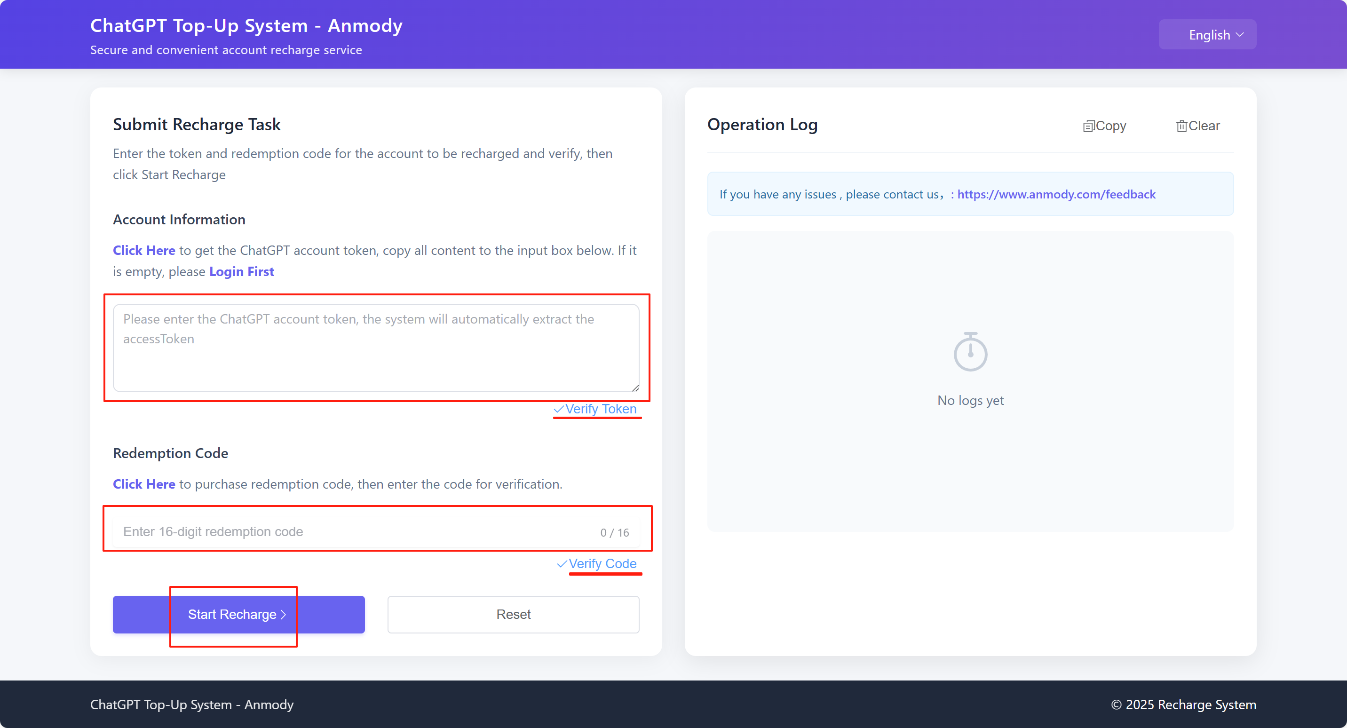Click the stopwatch icon in the log area
1347x728 pixels.
(970, 352)
